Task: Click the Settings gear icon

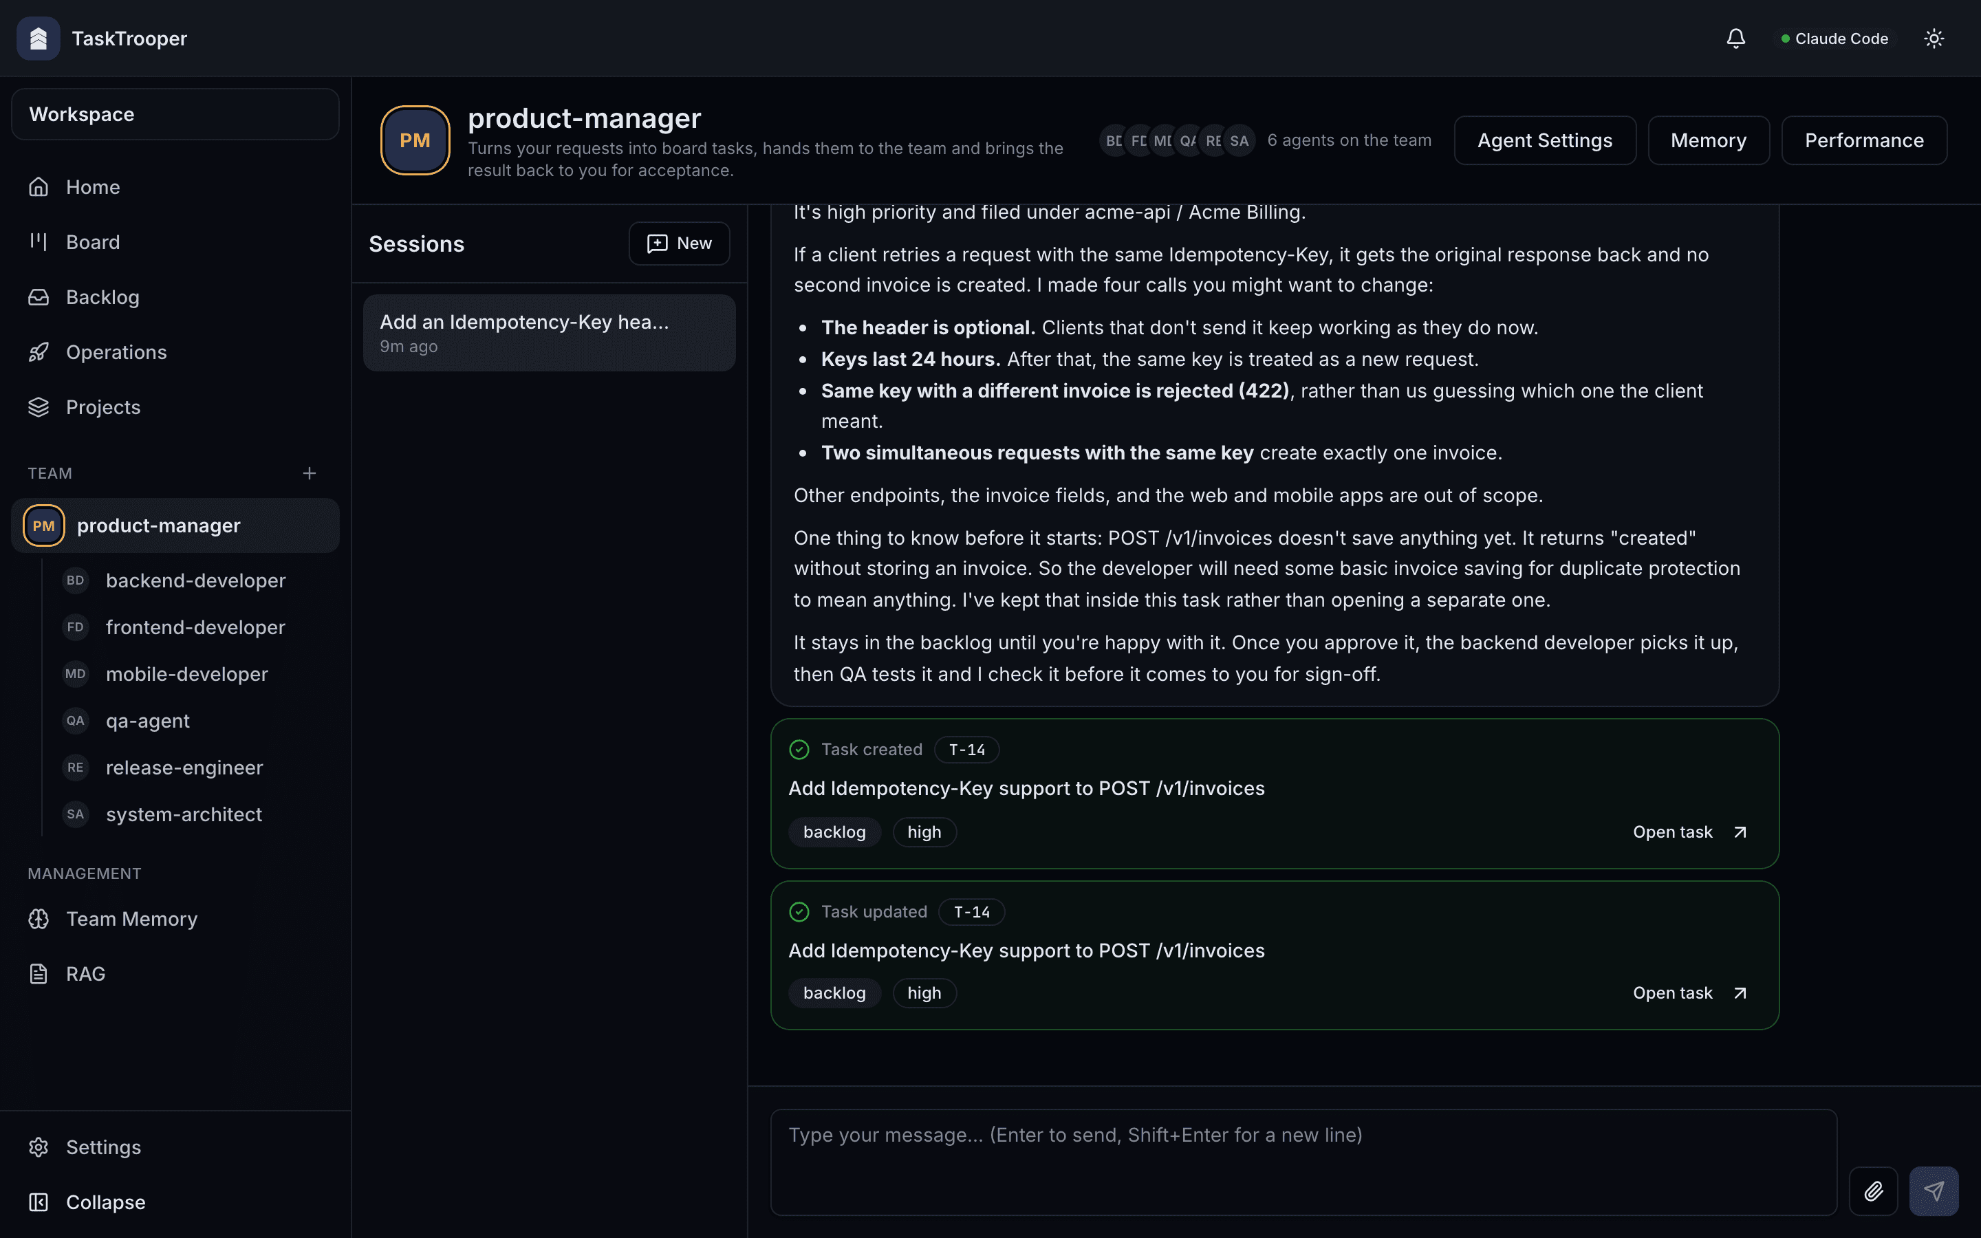Action: [x=39, y=1147]
